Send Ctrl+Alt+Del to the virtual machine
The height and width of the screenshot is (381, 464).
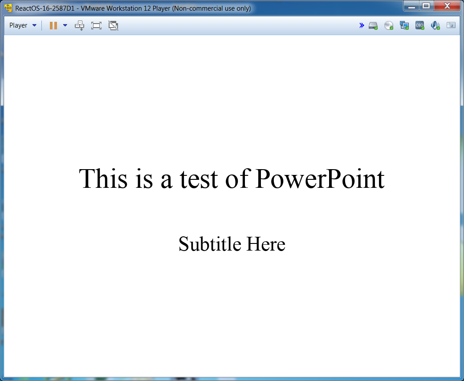79,25
